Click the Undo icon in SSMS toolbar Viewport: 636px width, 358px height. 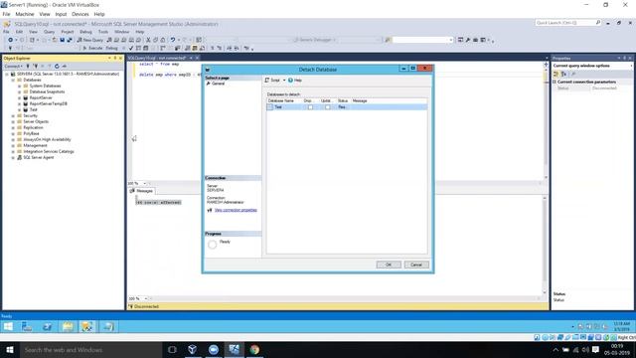click(x=173, y=40)
